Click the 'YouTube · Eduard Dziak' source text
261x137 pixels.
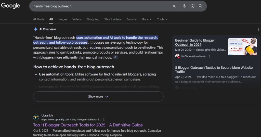(193, 56)
